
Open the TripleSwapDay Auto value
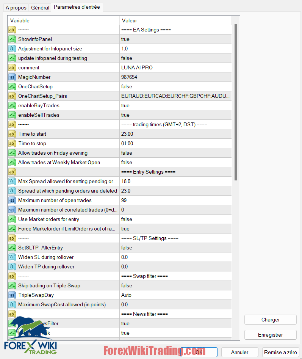pos(175,295)
